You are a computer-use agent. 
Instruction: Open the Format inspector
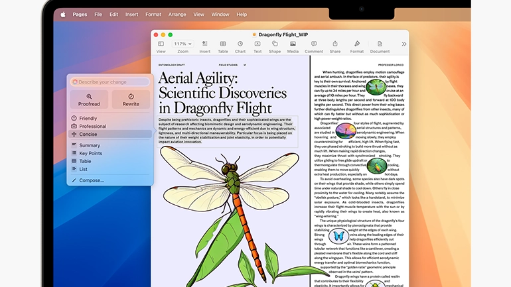point(357,47)
